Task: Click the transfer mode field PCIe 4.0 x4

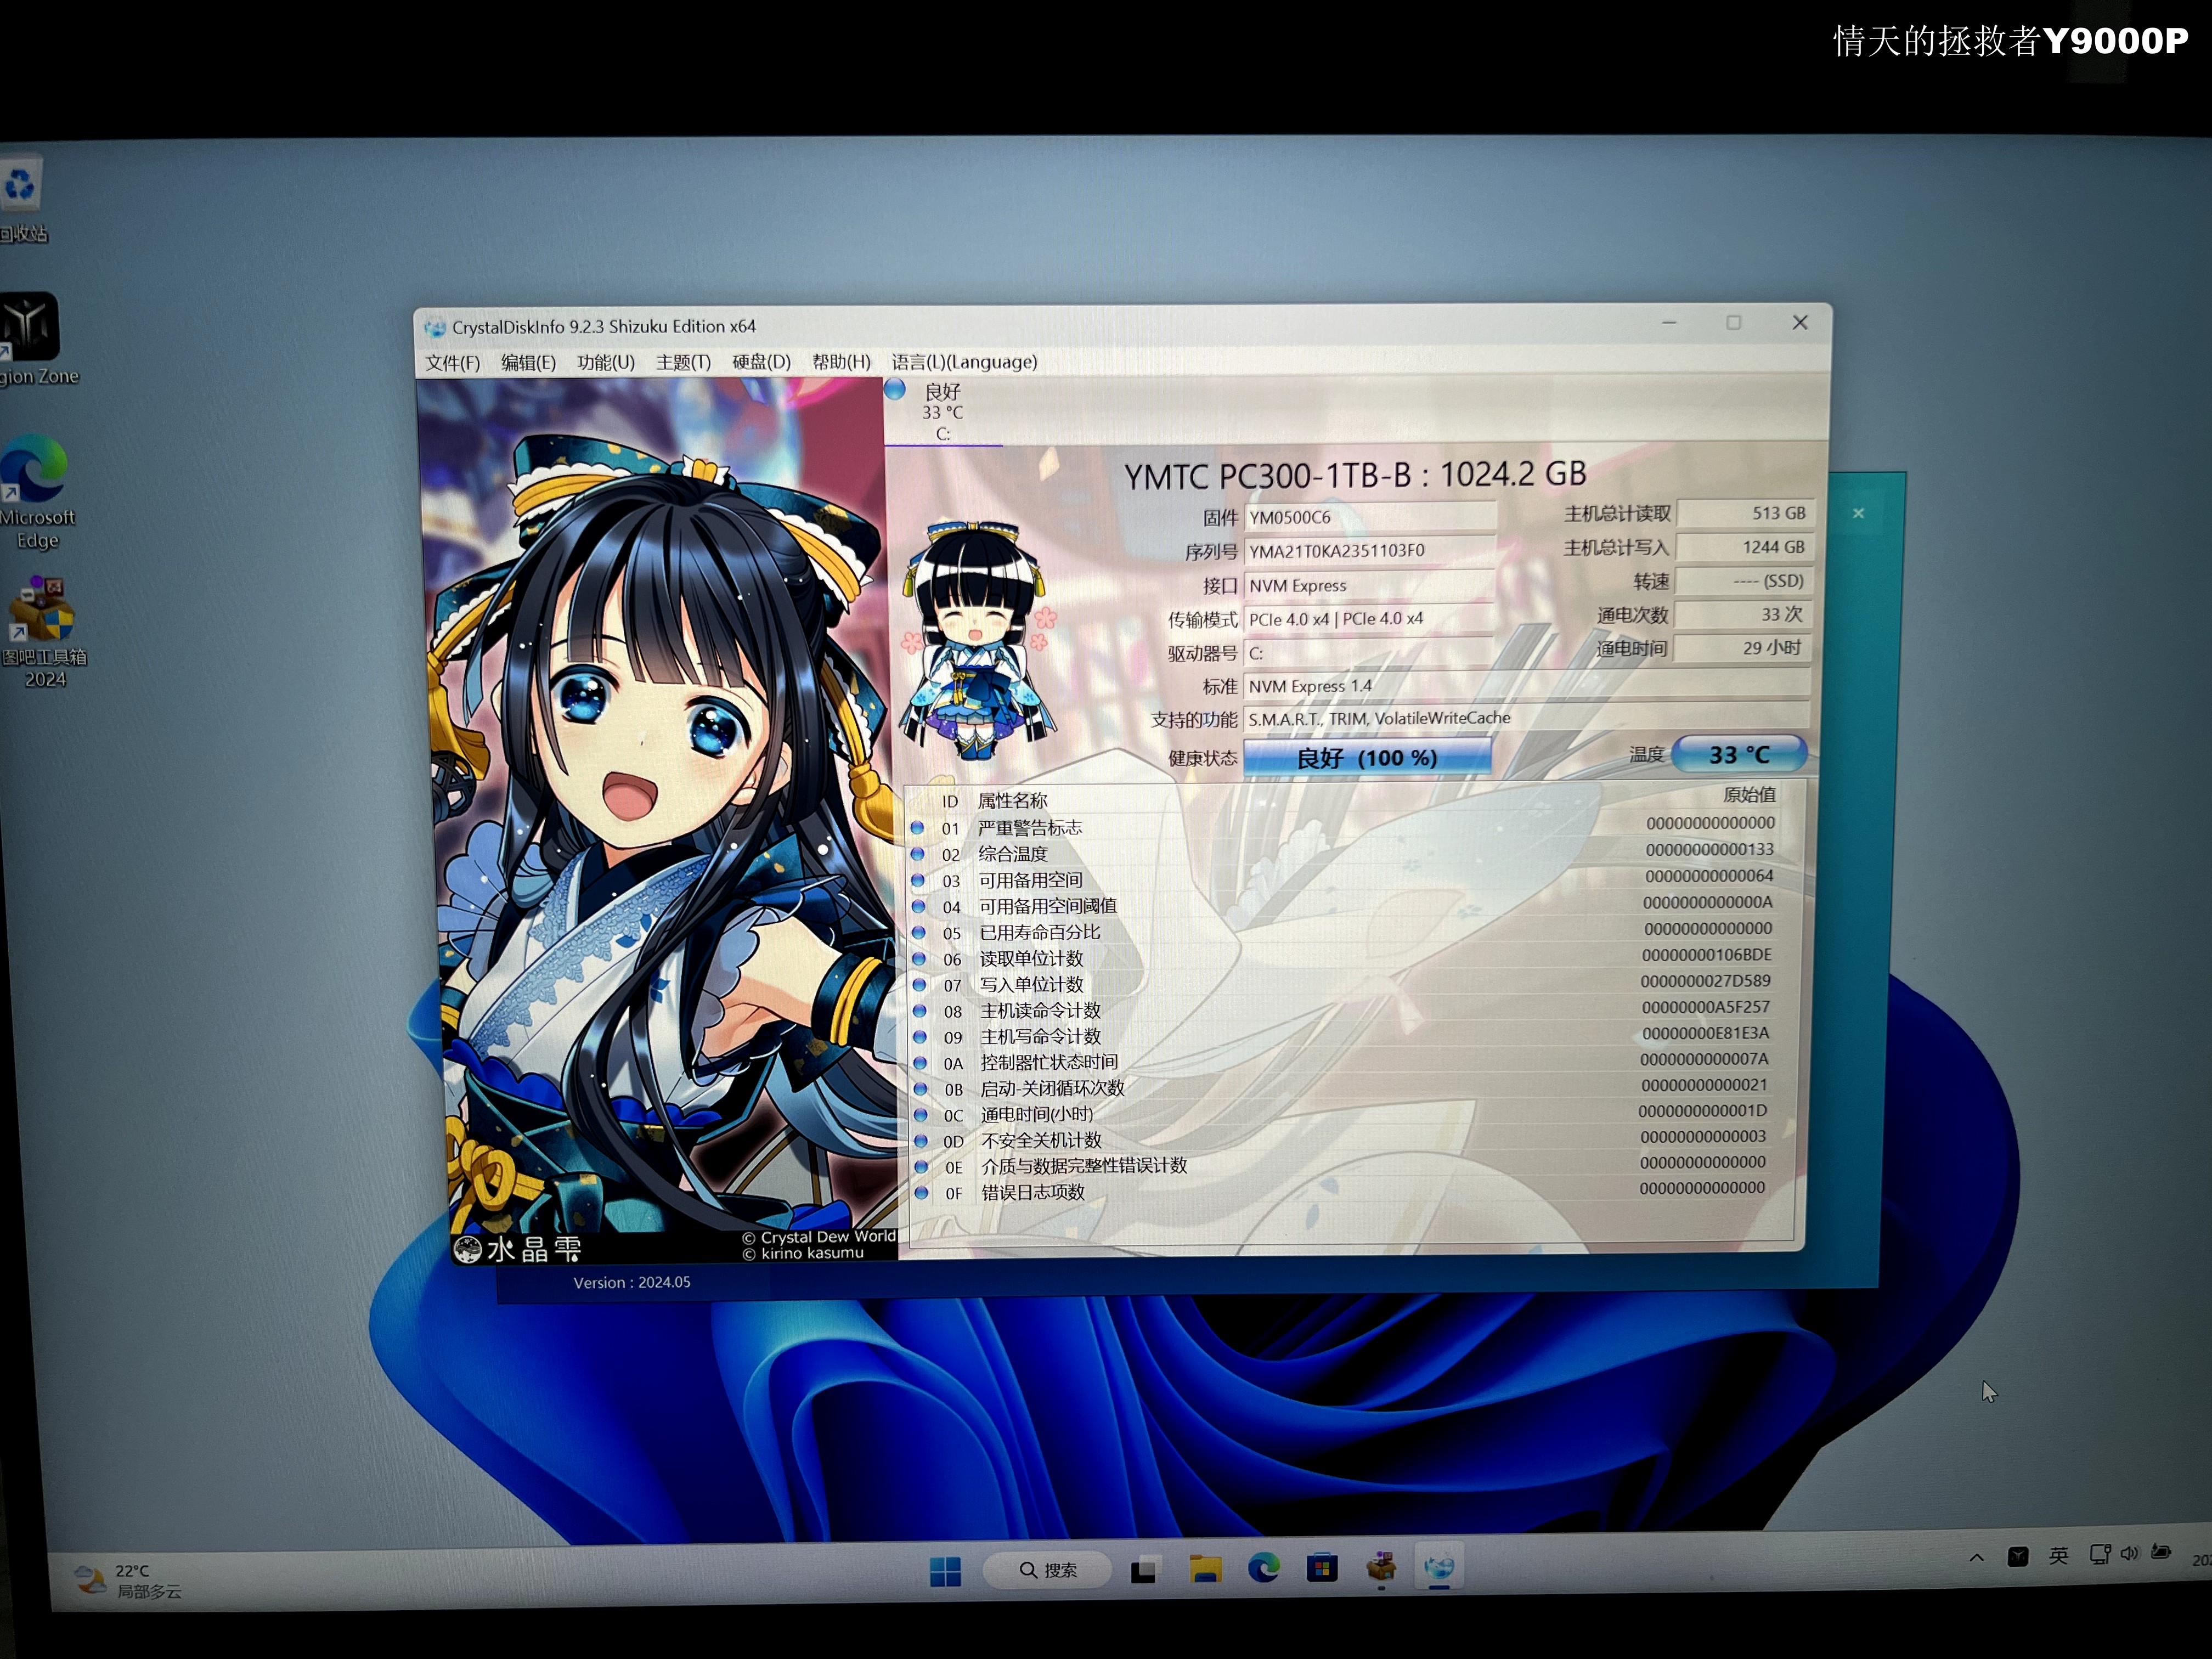Action: tap(1370, 619)
